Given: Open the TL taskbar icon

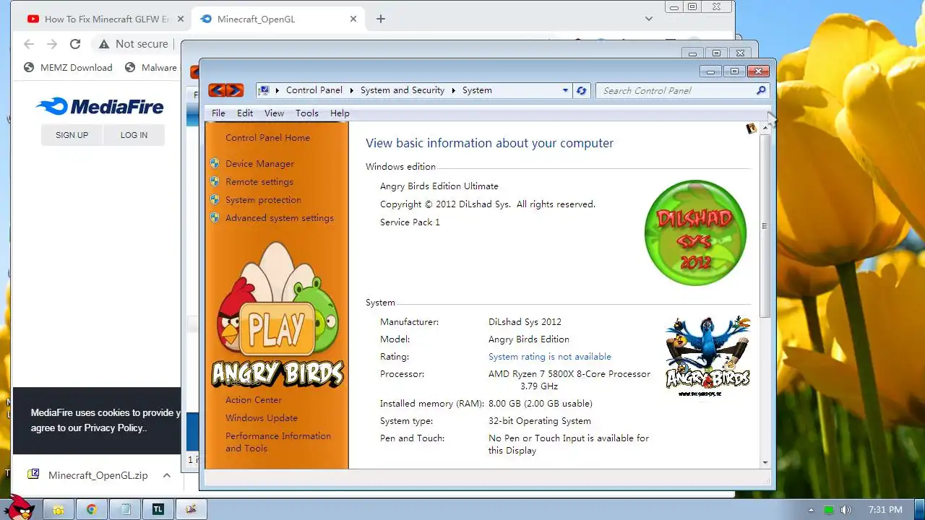Looking at the screenshot, I should pyautogui.click(x=158, y=509).
